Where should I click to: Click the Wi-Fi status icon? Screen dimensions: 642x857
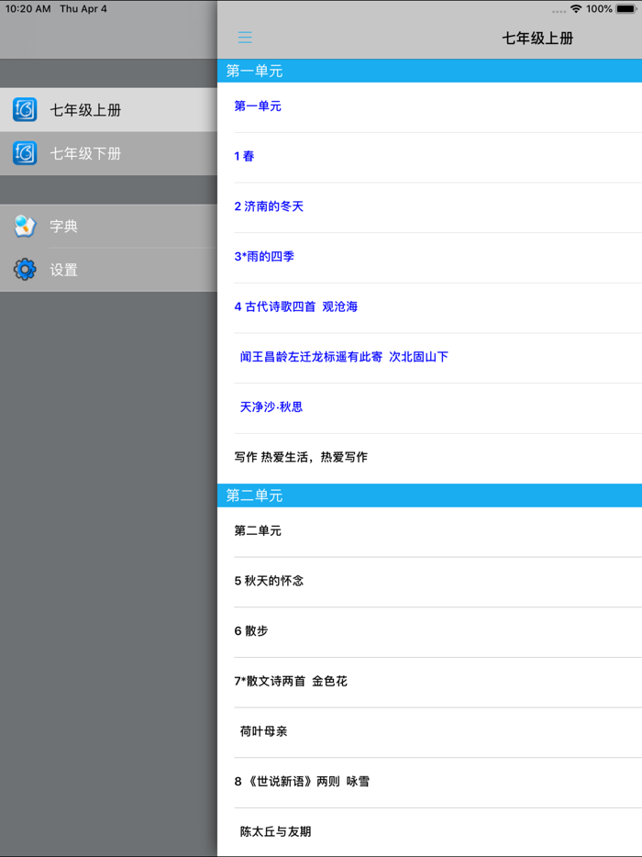(x=576, y=9)
